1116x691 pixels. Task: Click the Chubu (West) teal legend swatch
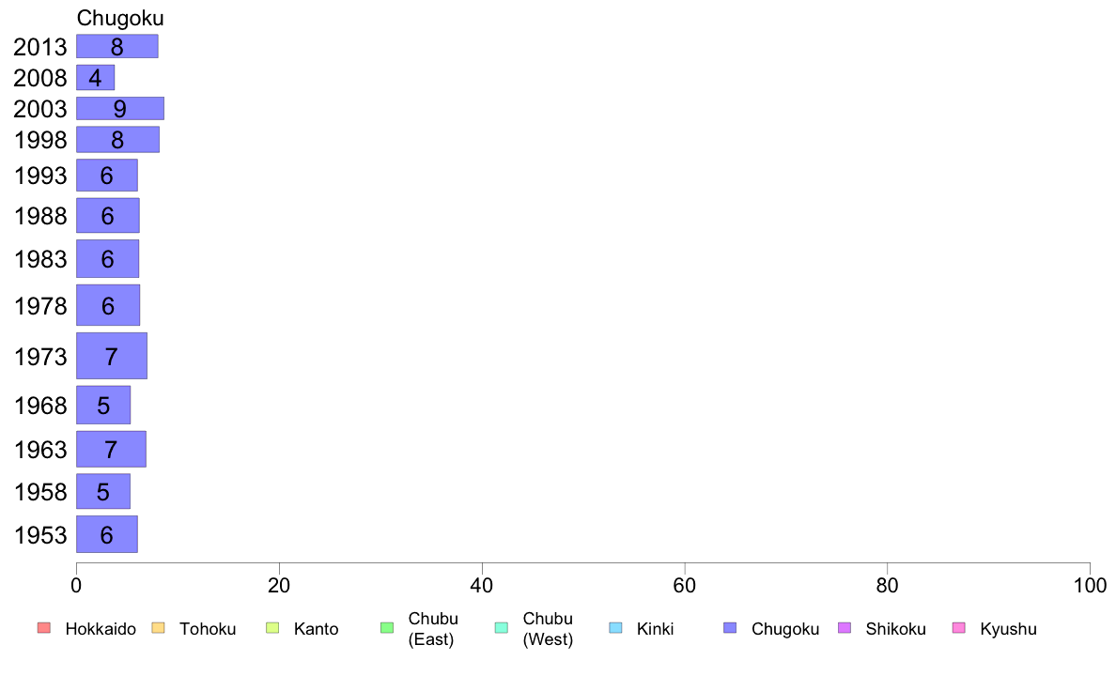tap(501, 628)
